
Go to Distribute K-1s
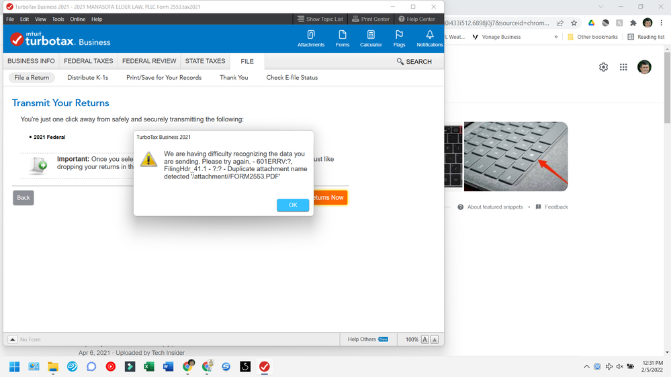pos(88,77)
